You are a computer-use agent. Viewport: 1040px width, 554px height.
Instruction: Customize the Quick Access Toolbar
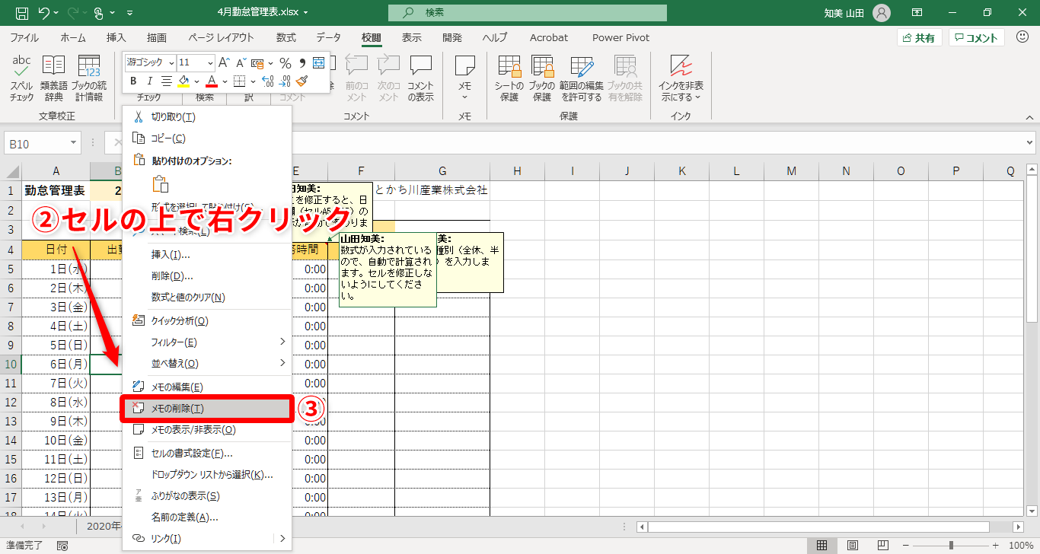click(129, 13)
